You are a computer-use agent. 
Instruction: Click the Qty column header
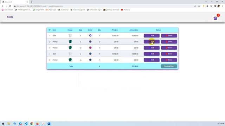(99, 30)
